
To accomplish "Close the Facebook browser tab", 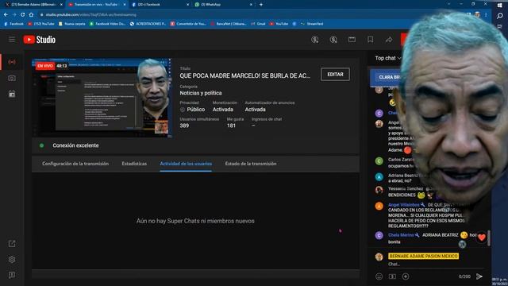I will point(188,5).
